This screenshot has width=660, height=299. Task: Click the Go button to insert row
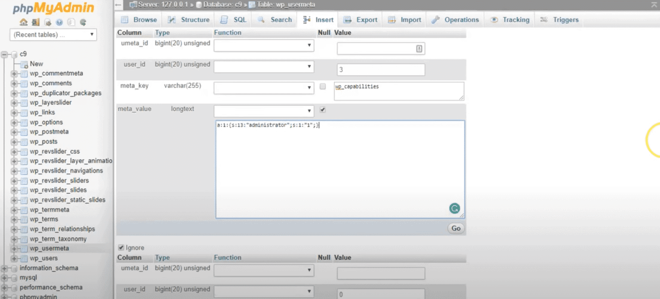(x=455, y=228)
